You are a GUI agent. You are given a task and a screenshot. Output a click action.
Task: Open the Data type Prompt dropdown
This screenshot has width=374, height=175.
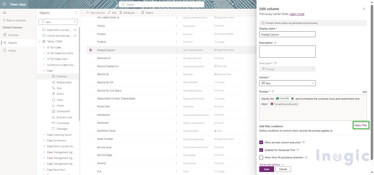(x=287, y=69)
